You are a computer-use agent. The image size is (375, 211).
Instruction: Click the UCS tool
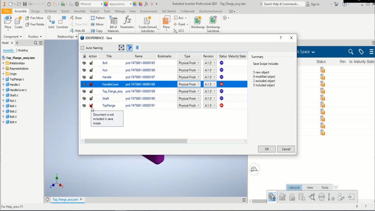tap(179, 31)
